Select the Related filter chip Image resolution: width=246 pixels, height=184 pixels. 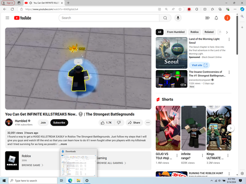click(209, 32)
